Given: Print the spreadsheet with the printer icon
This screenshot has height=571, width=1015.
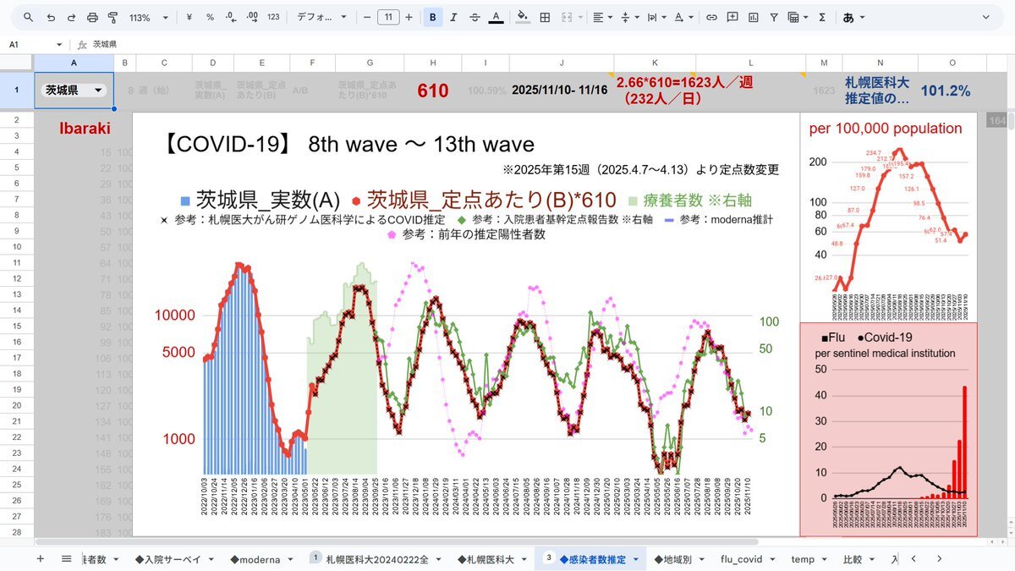Looking at the screenshot, I should pos(92,17).
